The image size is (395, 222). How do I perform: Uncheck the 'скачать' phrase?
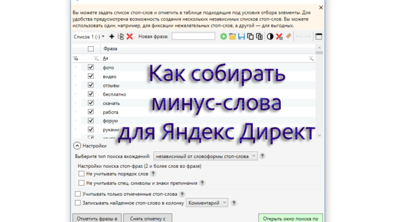click(91, 103)
